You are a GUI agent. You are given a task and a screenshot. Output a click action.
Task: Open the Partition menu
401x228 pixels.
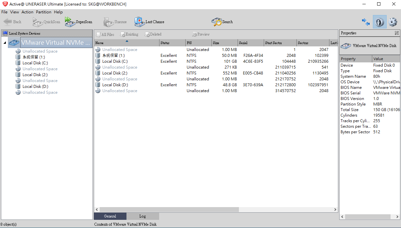coord(44,12)
